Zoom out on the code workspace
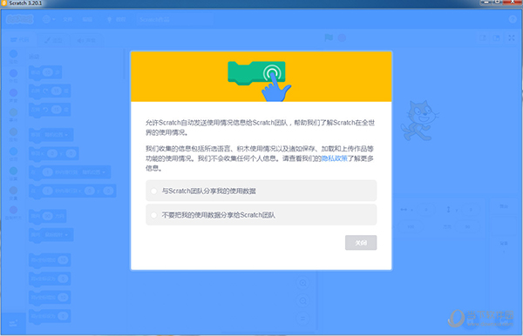The image size is (523, 336). coord(302,301)
